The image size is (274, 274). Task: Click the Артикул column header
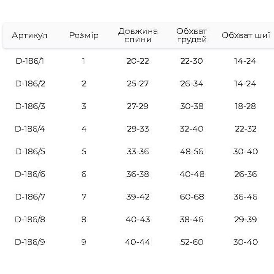point(30,35)
